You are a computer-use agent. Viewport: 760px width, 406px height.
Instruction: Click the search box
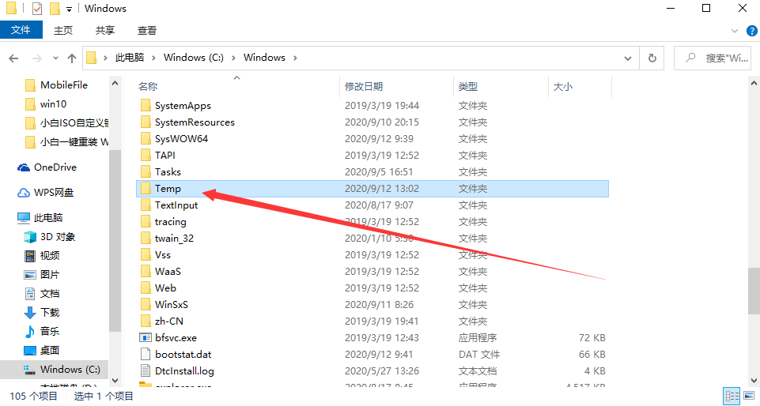720,58
